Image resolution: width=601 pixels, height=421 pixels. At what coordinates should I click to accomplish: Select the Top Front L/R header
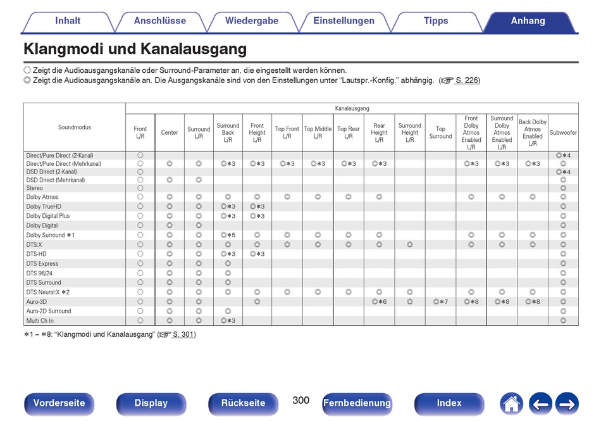287,133
